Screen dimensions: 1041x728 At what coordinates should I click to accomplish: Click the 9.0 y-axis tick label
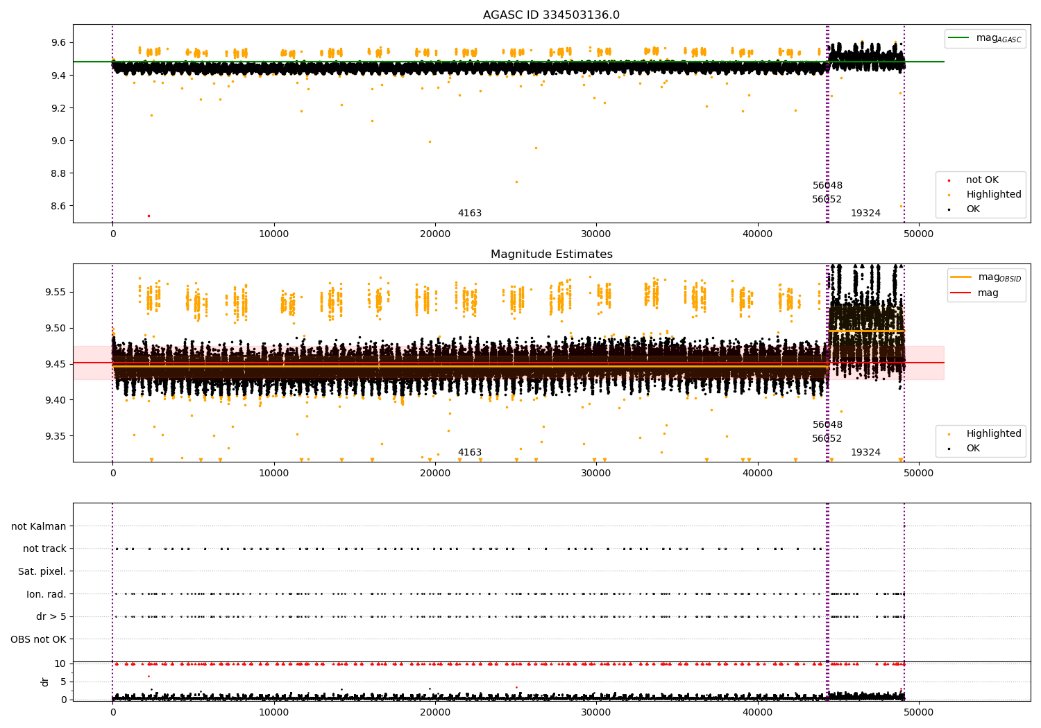pos(58,141)
